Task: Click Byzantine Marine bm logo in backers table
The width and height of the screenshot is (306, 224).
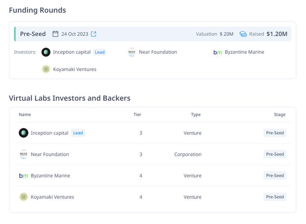Action: pyautogui.click(x=23, y=176)
